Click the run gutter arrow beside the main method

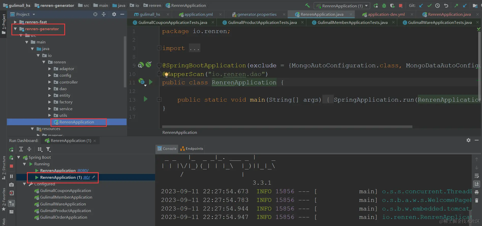tap(146, 99)
